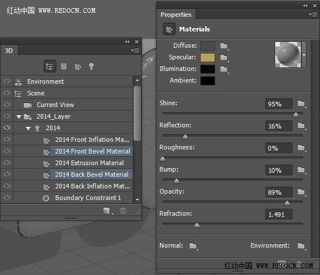Filter 3D panel by meshes

63,66
